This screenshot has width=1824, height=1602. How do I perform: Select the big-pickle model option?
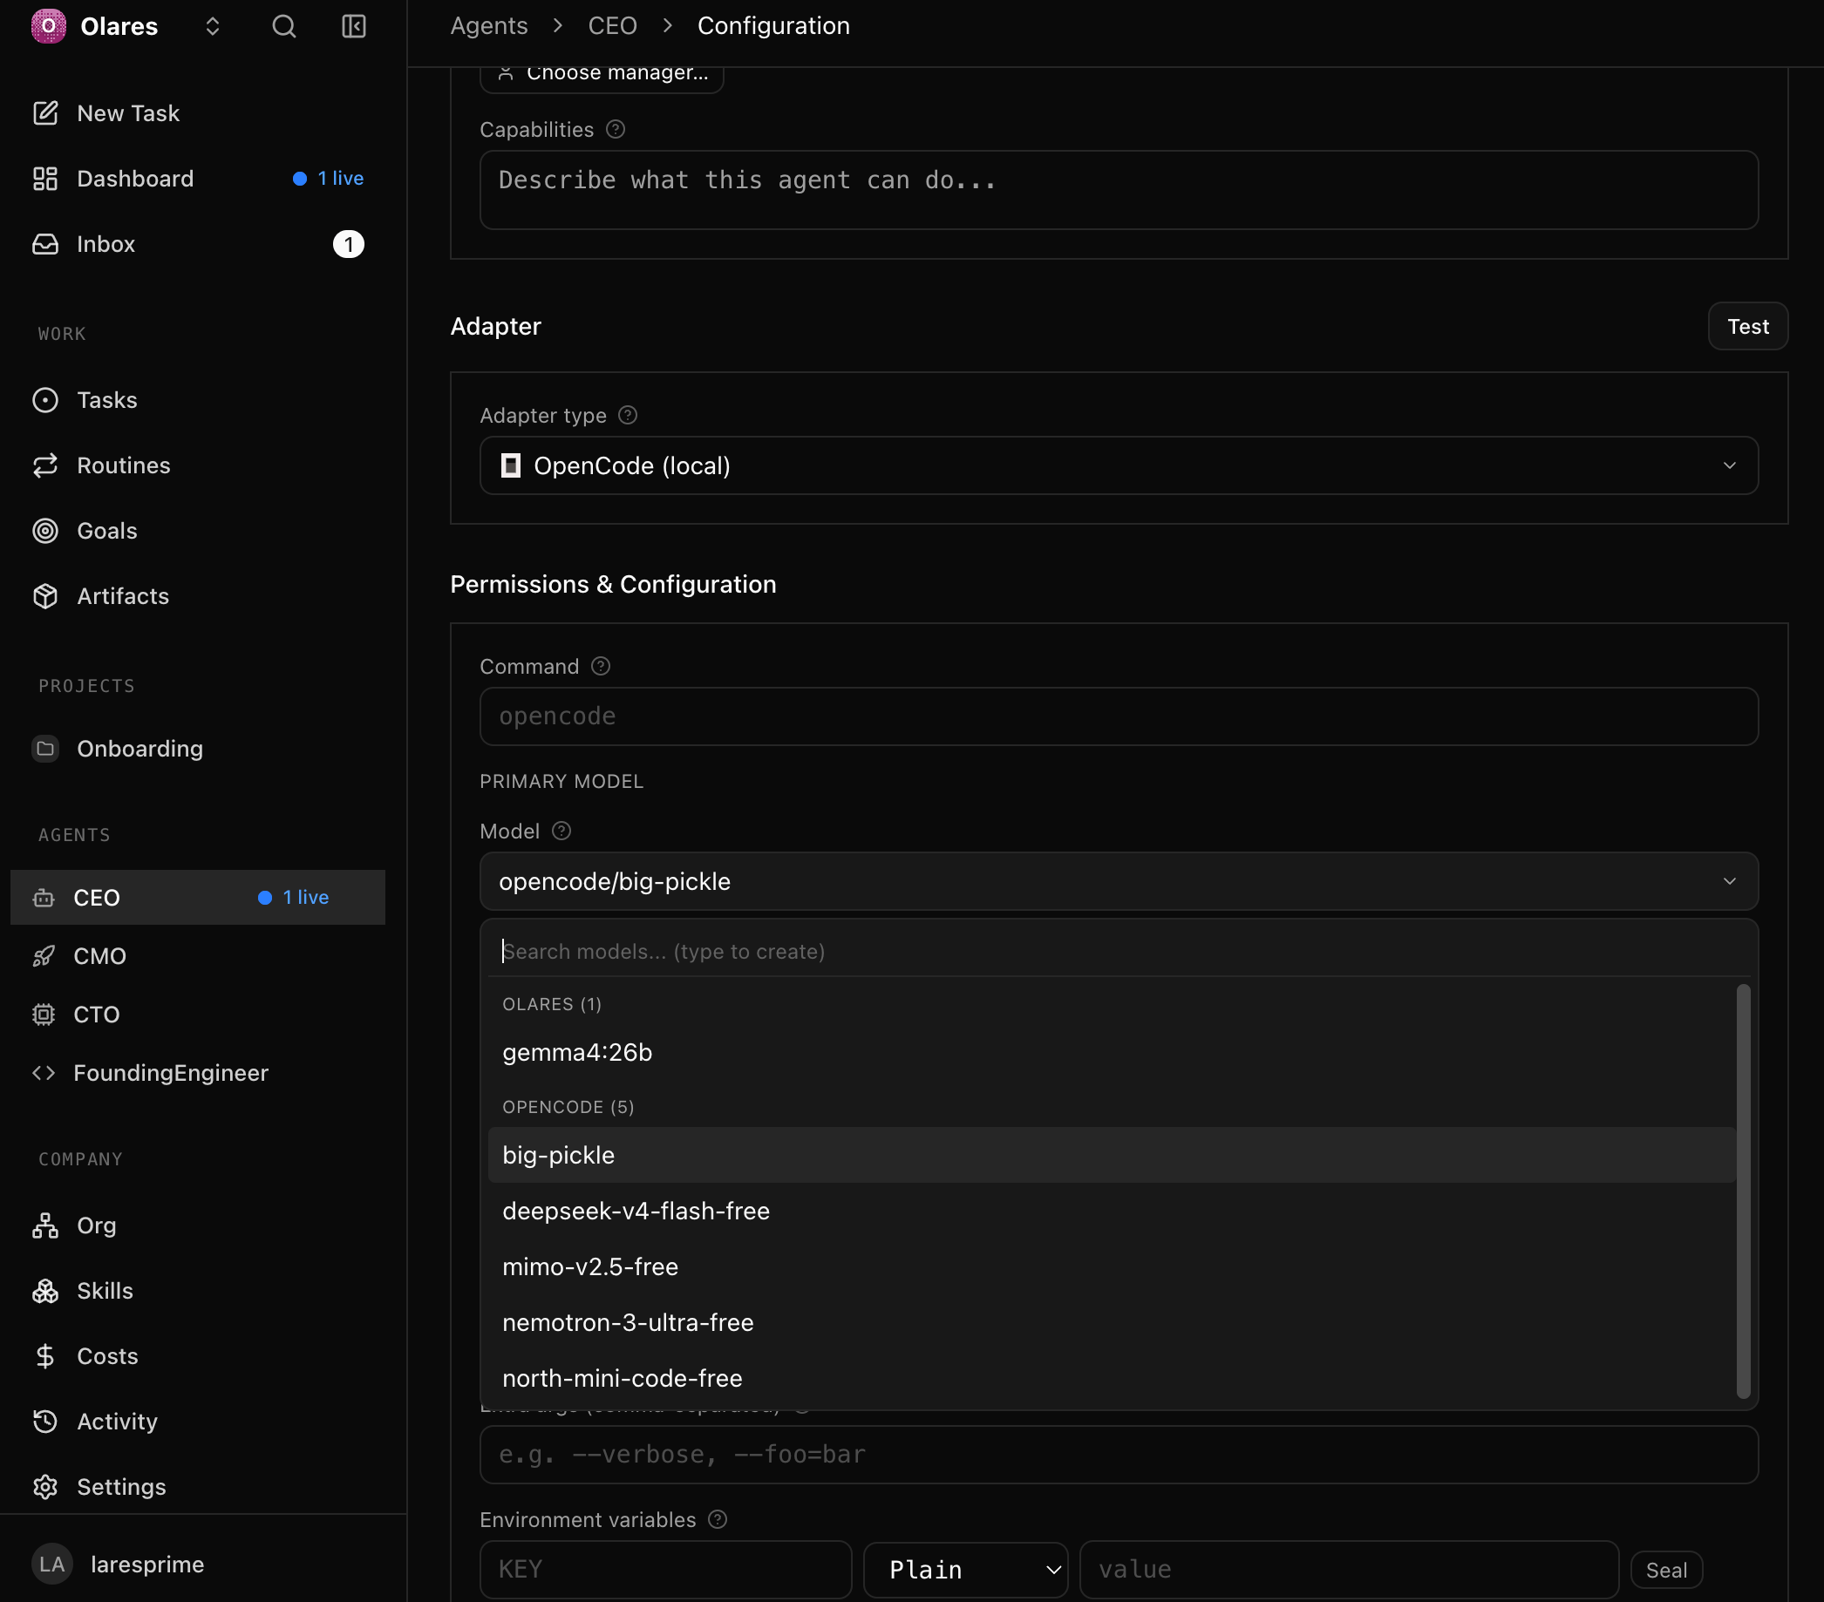pos(1112,1155)
